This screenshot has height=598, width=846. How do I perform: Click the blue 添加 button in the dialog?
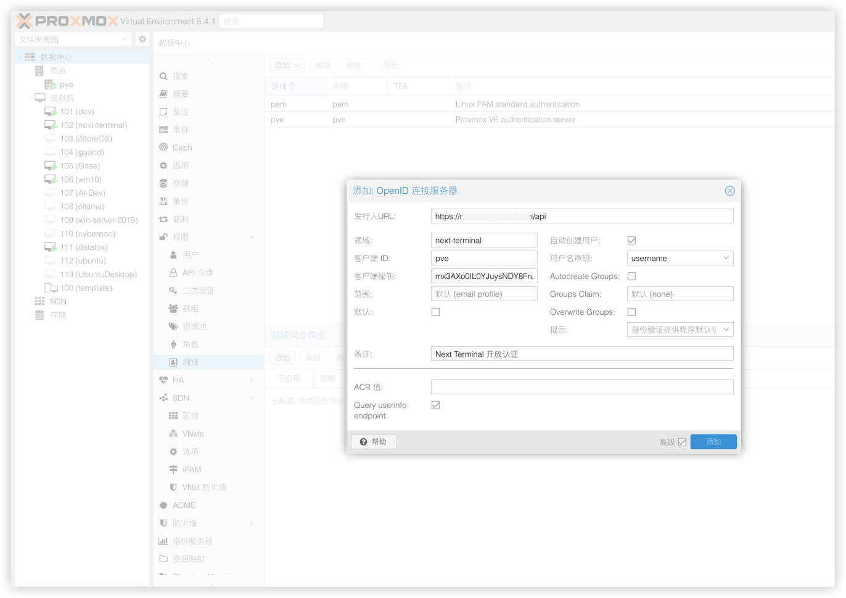pos(713,441)
